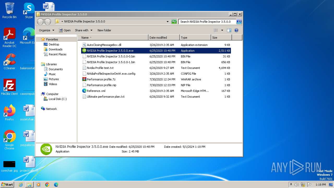Viewport: 334px width, 188px height.
Task: Sort files by Size column header
Action: pyautogui.click(x=221, y=38)
